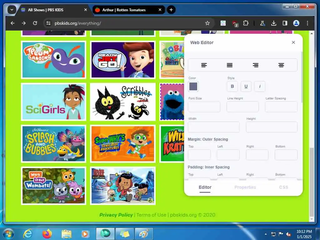
Task: Click the muted volume tray icon
Action: click(288, 234)
